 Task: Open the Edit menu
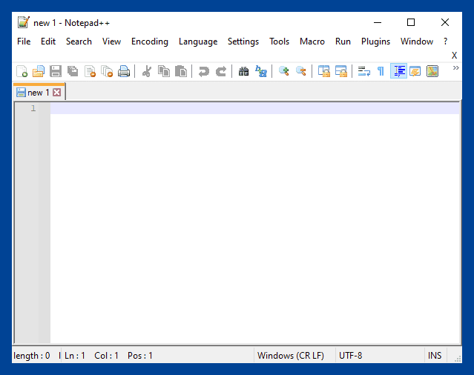click(48, 42)
